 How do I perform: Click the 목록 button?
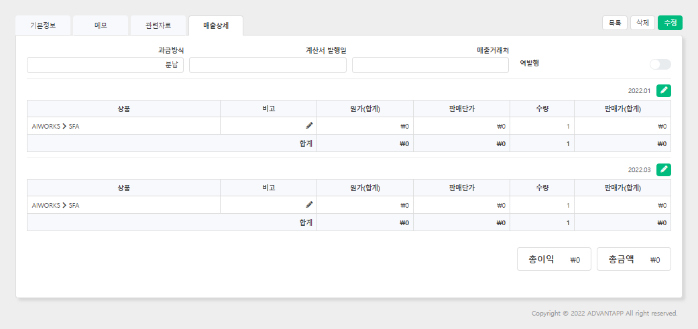click(x=615, y=23)
